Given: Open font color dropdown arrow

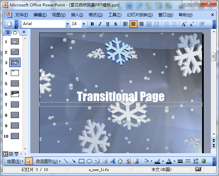Looking at the screenshot, I should [x=174, y=161].
